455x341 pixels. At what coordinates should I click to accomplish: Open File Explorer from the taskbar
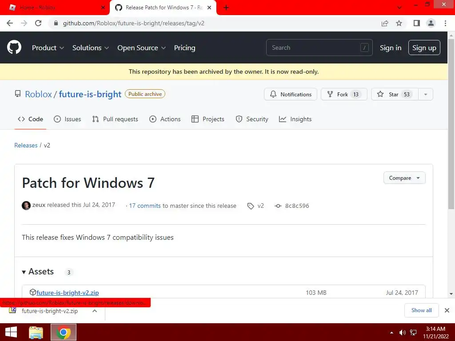tap(36, 332)
